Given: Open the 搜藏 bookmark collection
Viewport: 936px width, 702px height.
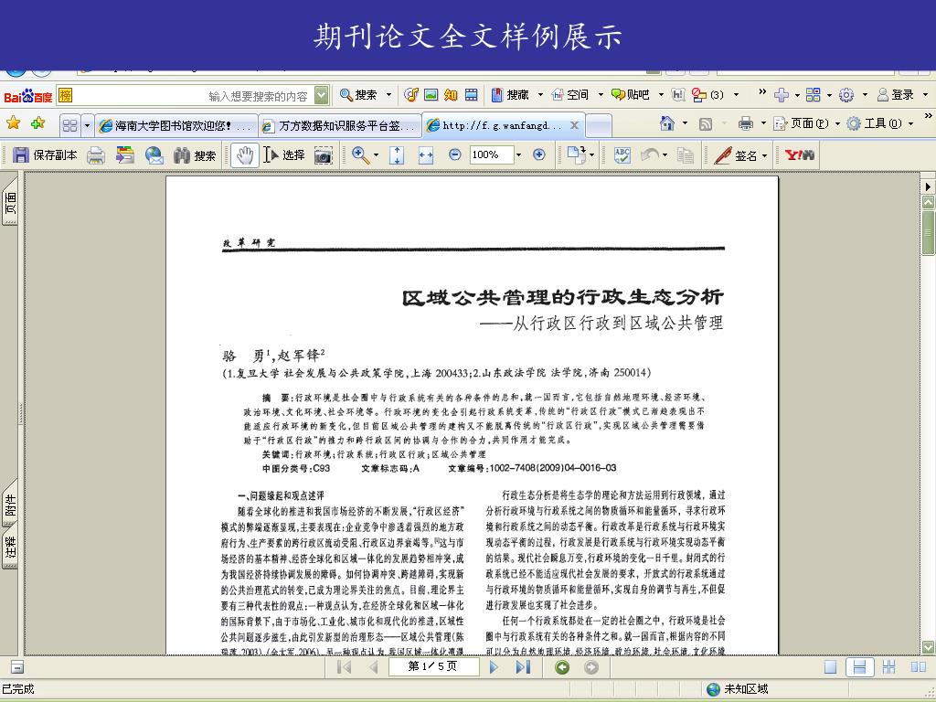Looking at the screenshot, I should (510, 94).
